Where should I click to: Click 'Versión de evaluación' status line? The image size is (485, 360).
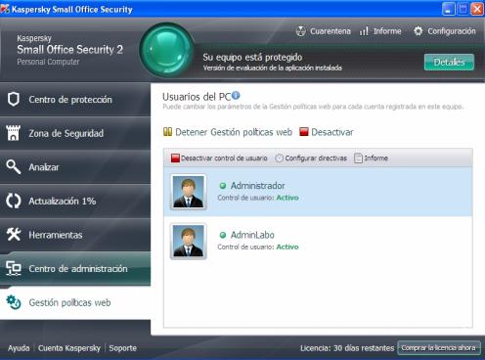pyautogui.click(x=272, y=67)
